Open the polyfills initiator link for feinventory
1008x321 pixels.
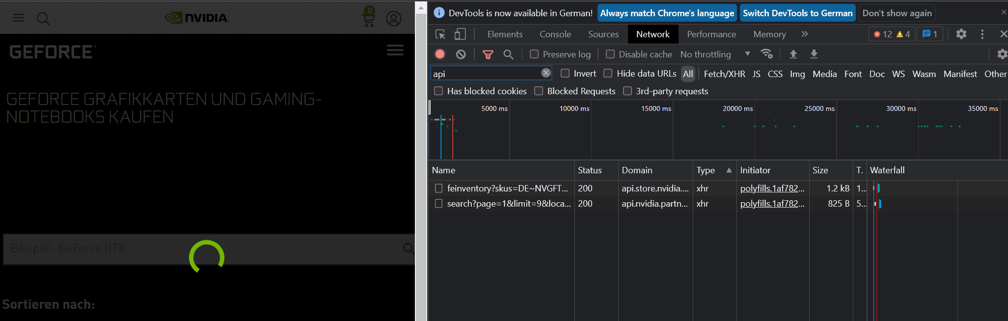(772, 188)
